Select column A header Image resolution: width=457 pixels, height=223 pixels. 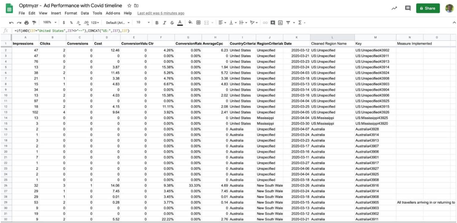[x=26, y=37]
